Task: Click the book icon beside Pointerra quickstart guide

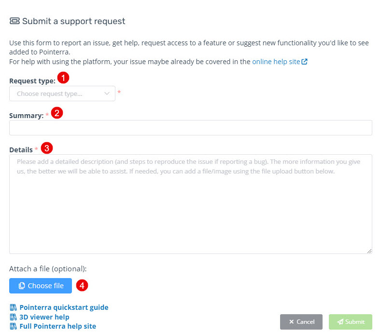Action: tap(14, 307)
